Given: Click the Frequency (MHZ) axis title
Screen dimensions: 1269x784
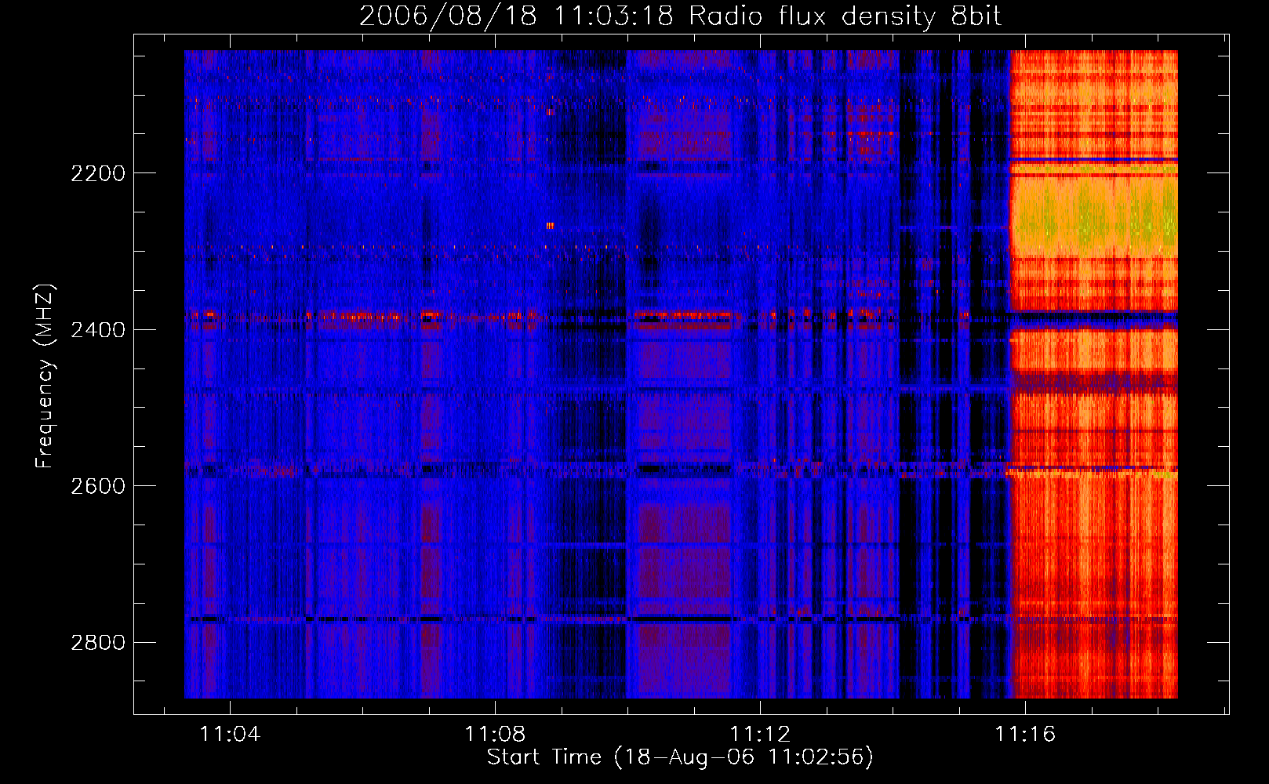Looking at the screenshot, I should [45, 376].
